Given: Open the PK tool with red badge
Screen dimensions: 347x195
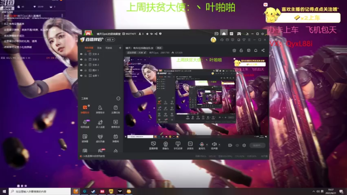Looking at the screenshot, I should [101, 150].
